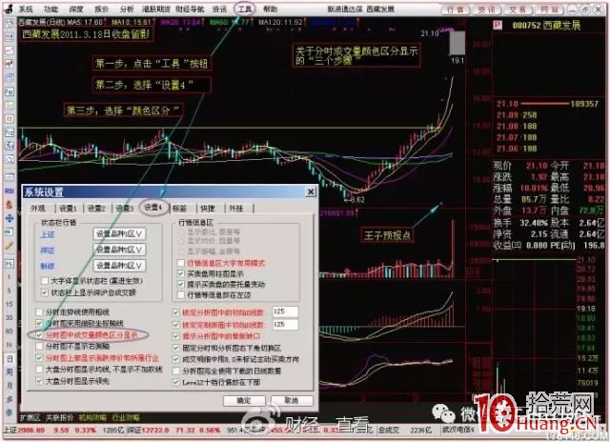Open the 扩展区 tab at bottom
610x442 pixels.
[x=30, y=418]
